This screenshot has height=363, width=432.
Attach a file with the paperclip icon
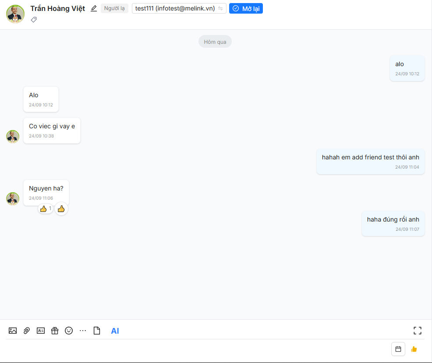[x=26, y=331]
